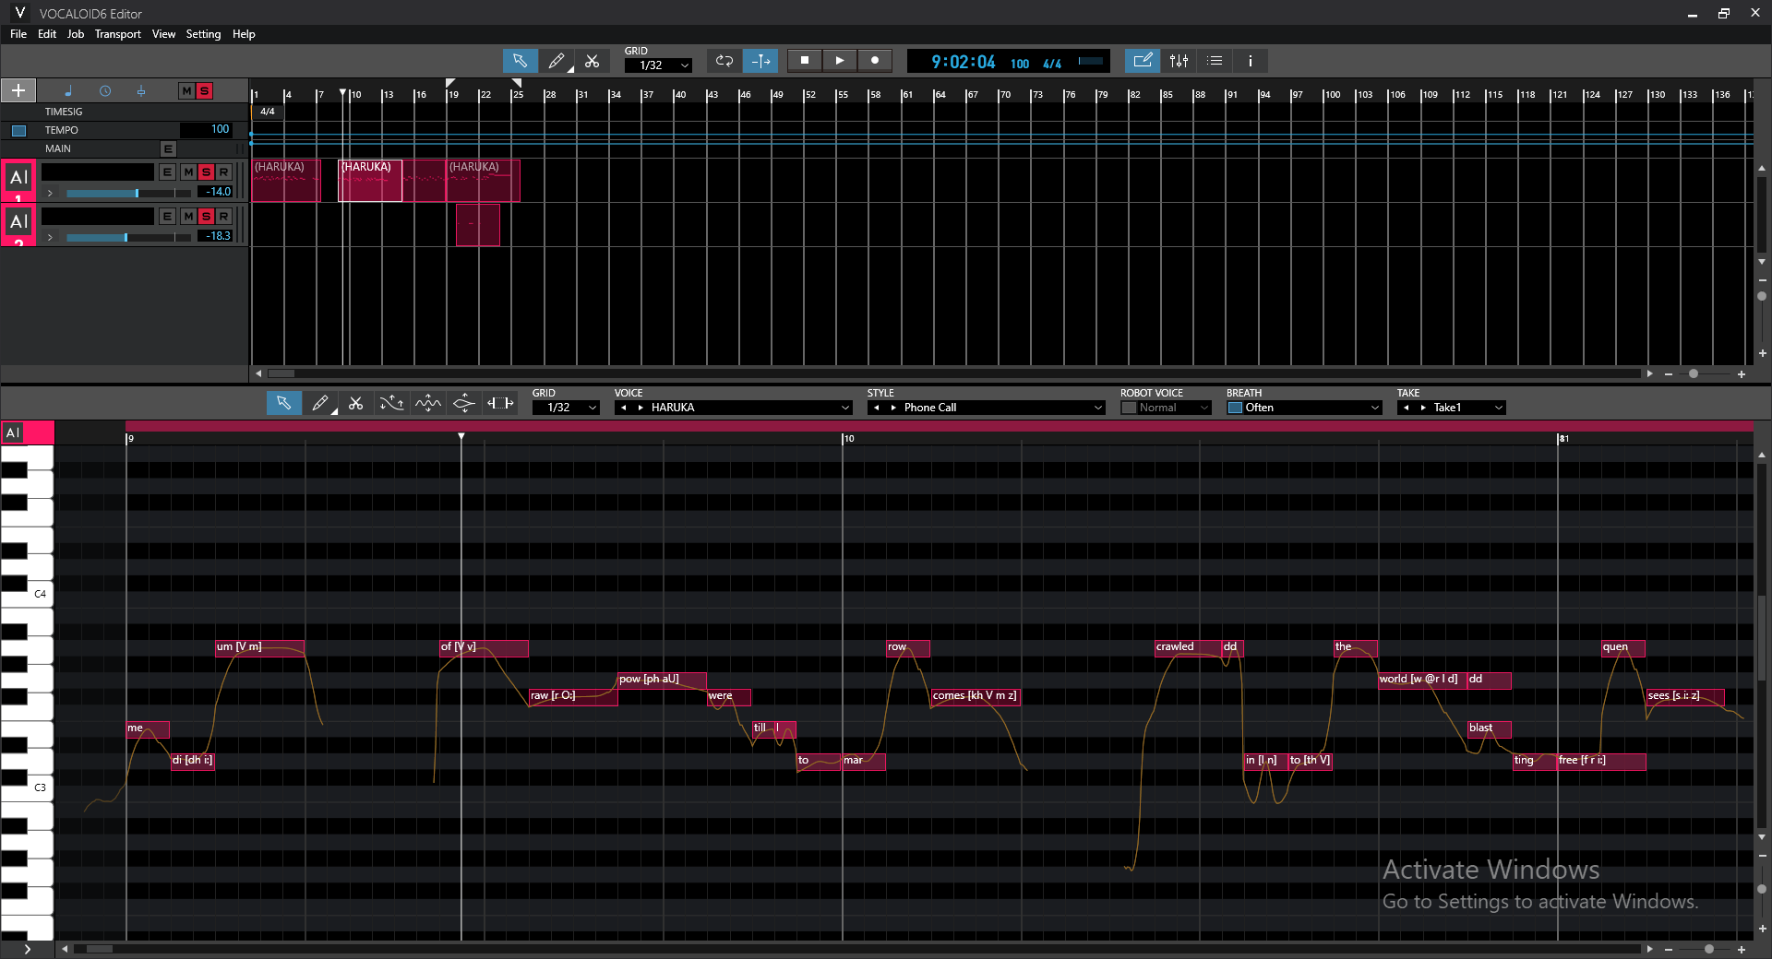Image resolution: width=1772 pixels, height=959 pixels.
Task: Open the mixer panel from the top right
Action: click(x=1179, y=61)
